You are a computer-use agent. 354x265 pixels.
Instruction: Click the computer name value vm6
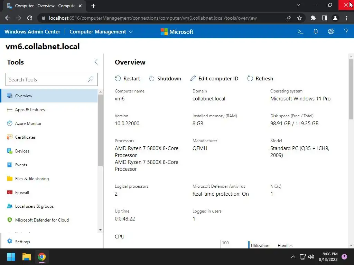click(120, 99)
